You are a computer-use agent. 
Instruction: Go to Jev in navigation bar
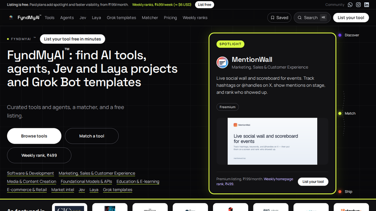pos(83,18)
